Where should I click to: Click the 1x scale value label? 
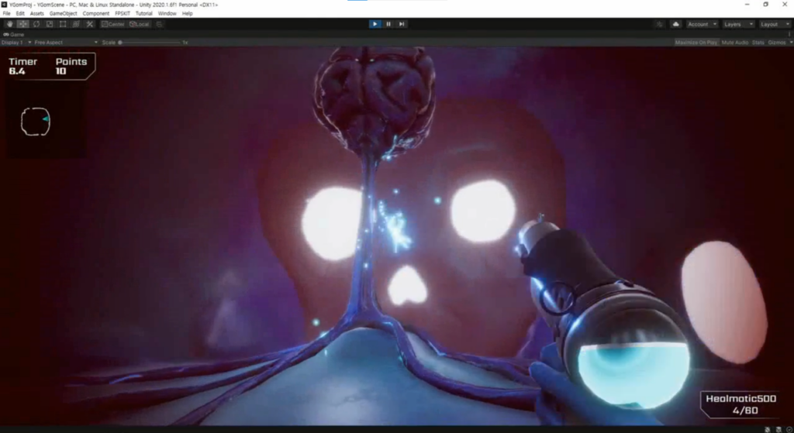[x=185, y=43]
